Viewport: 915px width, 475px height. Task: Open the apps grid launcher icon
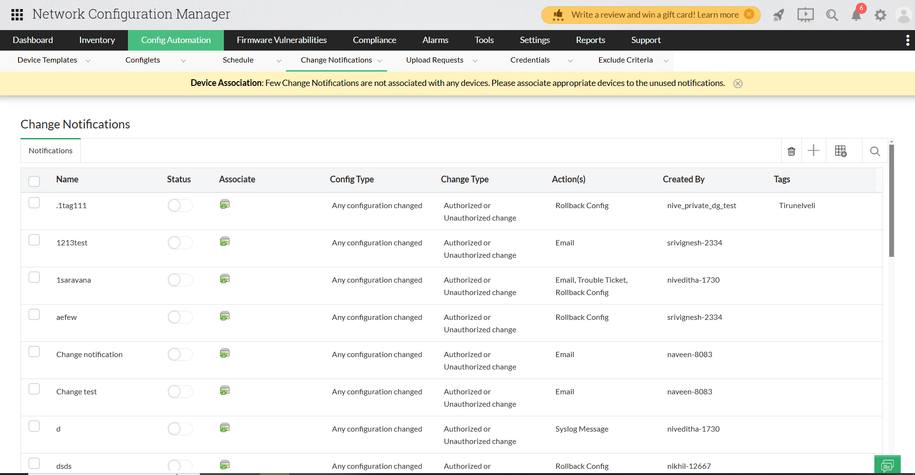coord(17,15)
